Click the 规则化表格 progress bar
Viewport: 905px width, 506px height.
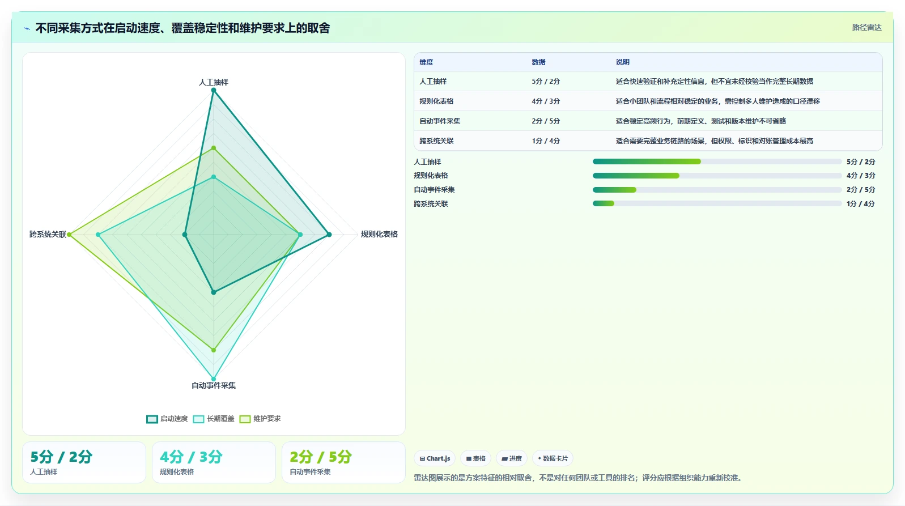tap(717, 176)
